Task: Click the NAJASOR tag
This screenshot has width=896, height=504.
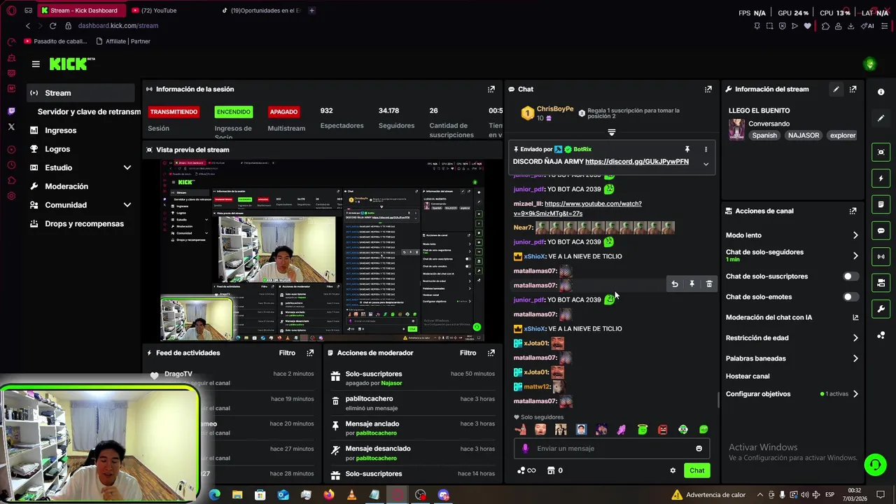Action: pos(804,136)
